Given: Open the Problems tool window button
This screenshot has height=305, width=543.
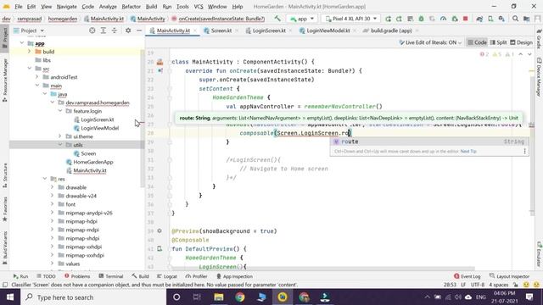Looking at the screenshot, I should (x=77, y=276).
